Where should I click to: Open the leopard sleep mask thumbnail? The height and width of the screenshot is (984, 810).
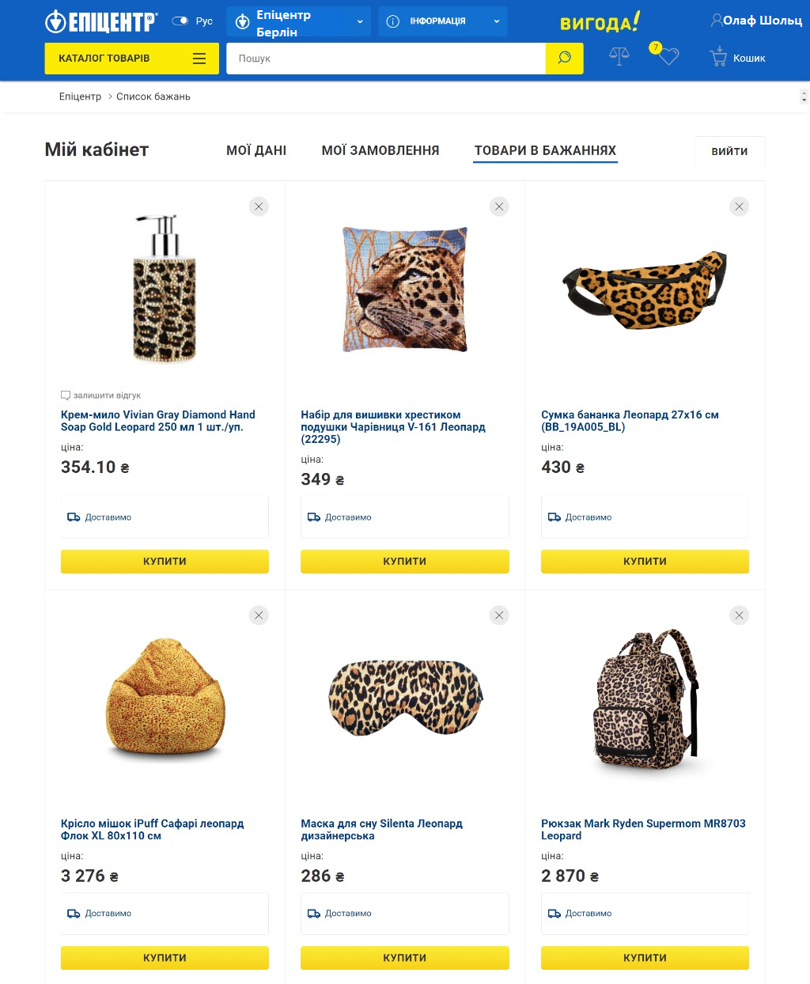pyautogui.click(x=405, y=698)
